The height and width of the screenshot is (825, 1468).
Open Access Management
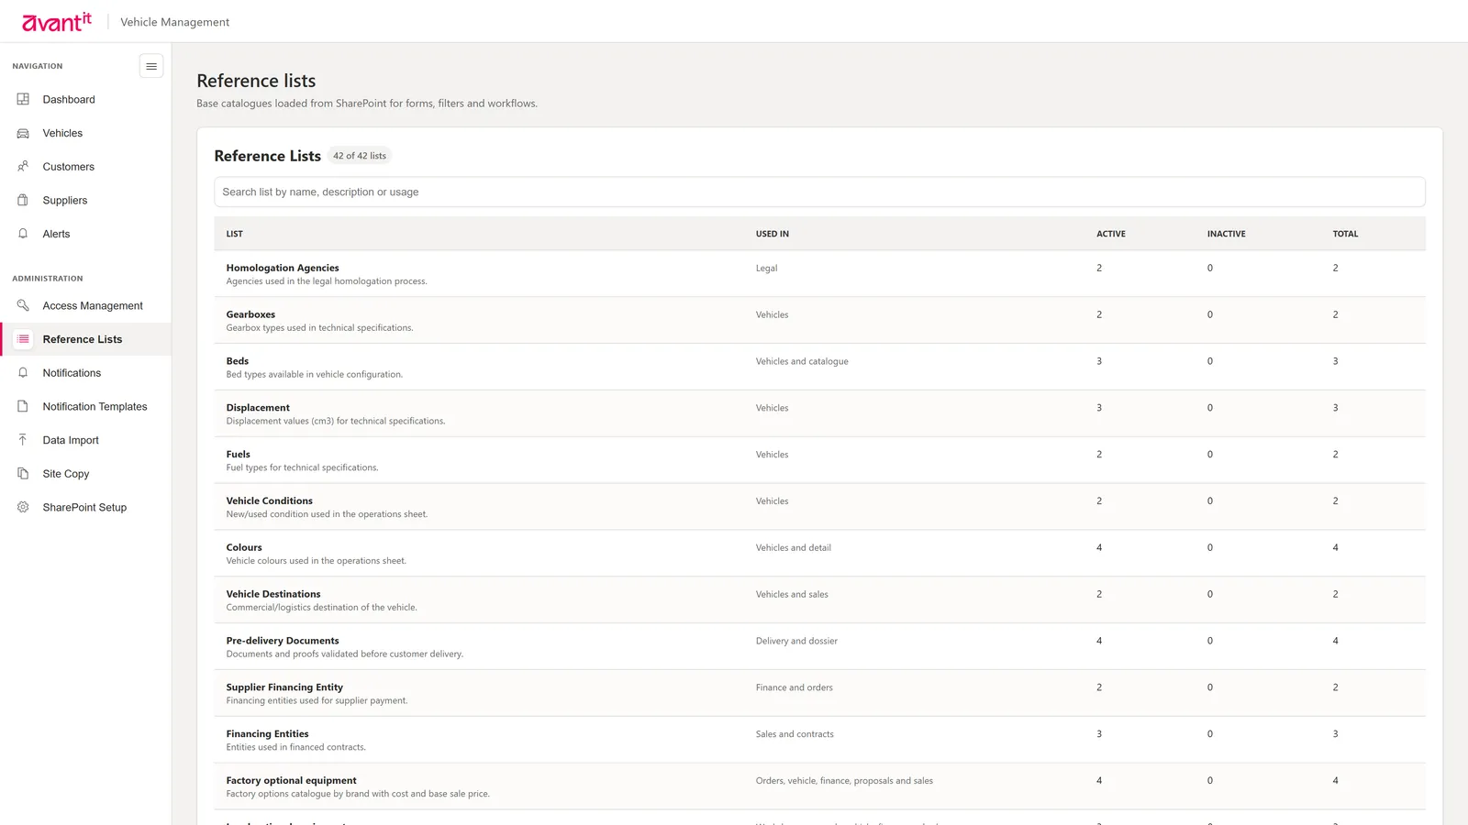pos(85,305)
